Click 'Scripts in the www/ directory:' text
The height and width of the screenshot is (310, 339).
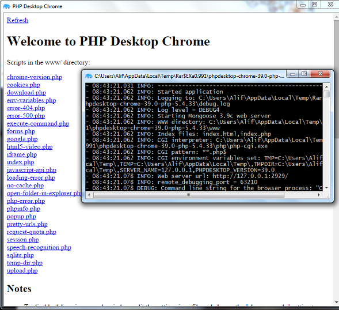point(48,62)
